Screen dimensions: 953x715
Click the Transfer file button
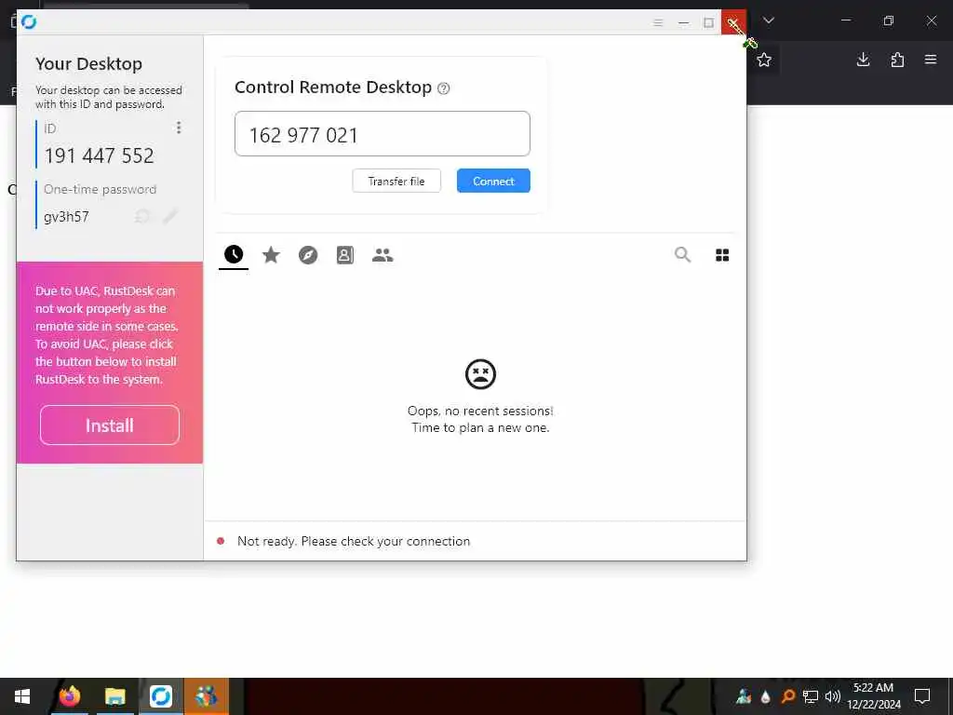(396, 182)
